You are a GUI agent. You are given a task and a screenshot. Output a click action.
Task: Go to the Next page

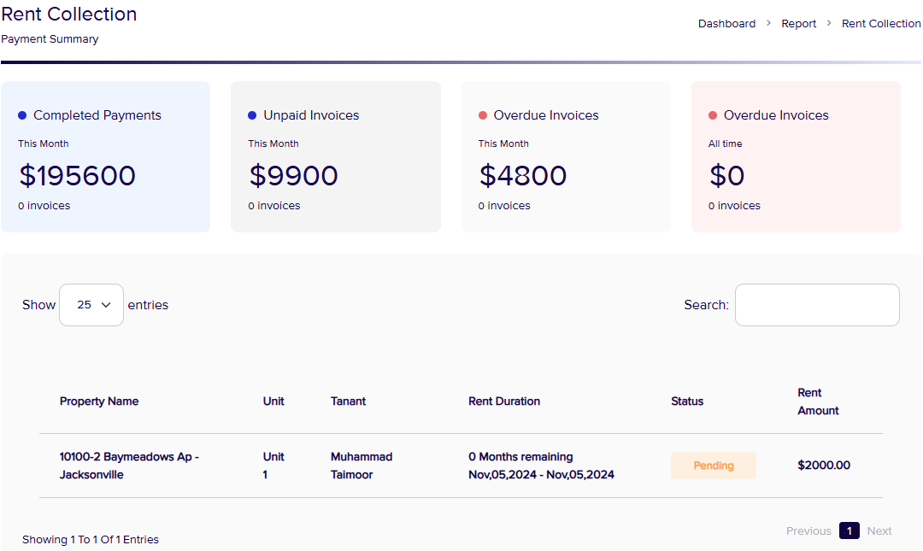coord(879,531)
